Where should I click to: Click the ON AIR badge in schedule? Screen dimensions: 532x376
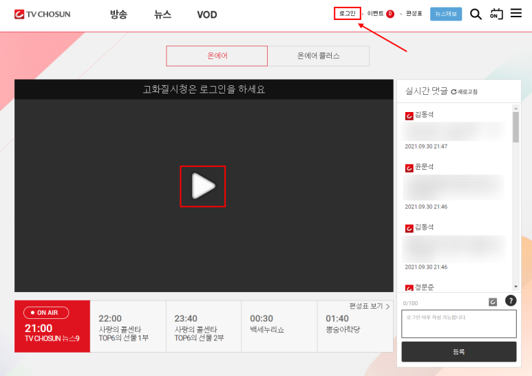coord(46,313)
